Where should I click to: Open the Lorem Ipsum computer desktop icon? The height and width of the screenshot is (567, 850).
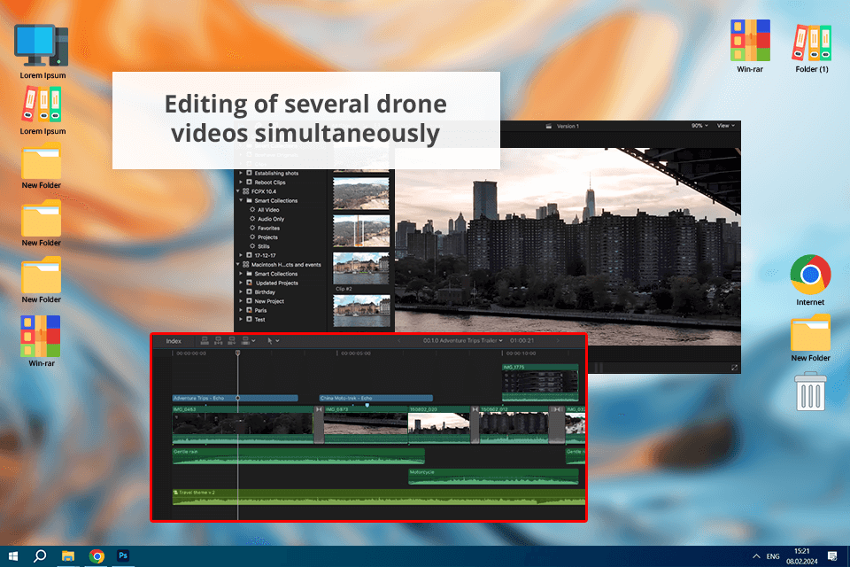click(42, 51)
